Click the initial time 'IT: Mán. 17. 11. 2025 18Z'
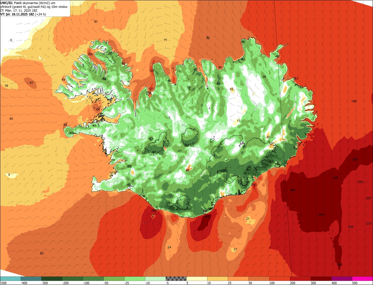The height and width of the screenshot is (285, 373). tap(18, 10)
